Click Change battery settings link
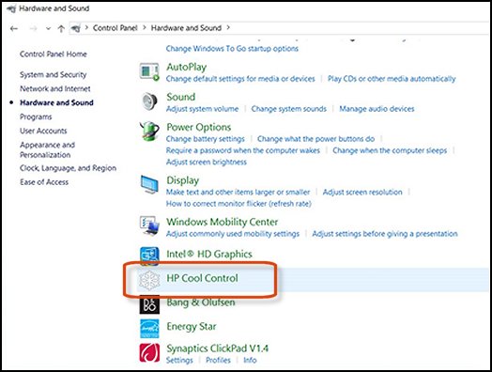The height and width of the screenshot is (372, 492). click(x=206, y=139)
